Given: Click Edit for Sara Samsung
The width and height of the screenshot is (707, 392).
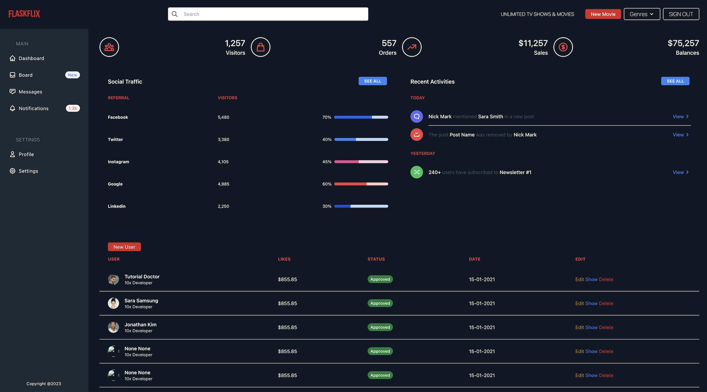Looking at the screenshot, I should pos(579,303).
